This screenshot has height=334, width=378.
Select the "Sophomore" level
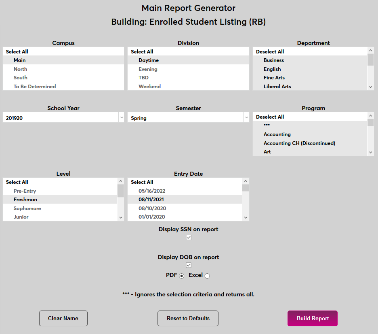27,208
